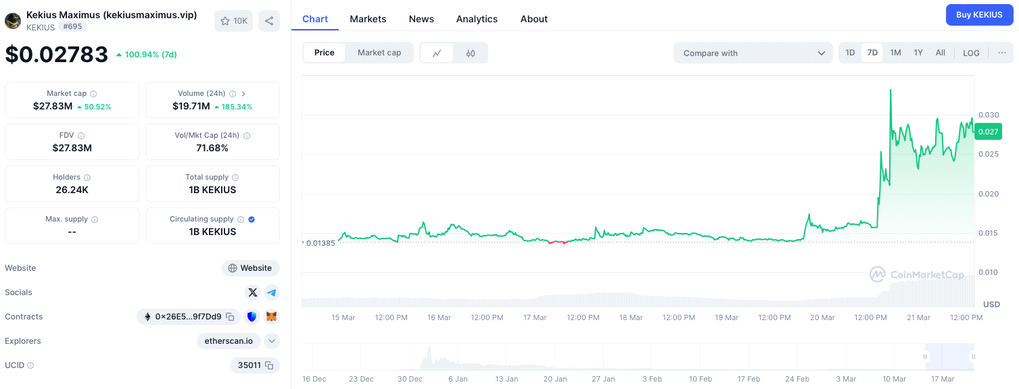Switch to the Markets tab
The width and height of the screenshot is (1019, 389).
point(368,19)
